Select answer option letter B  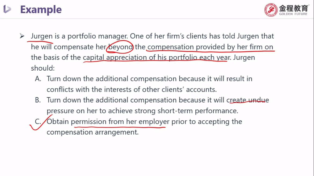(38, 100)
